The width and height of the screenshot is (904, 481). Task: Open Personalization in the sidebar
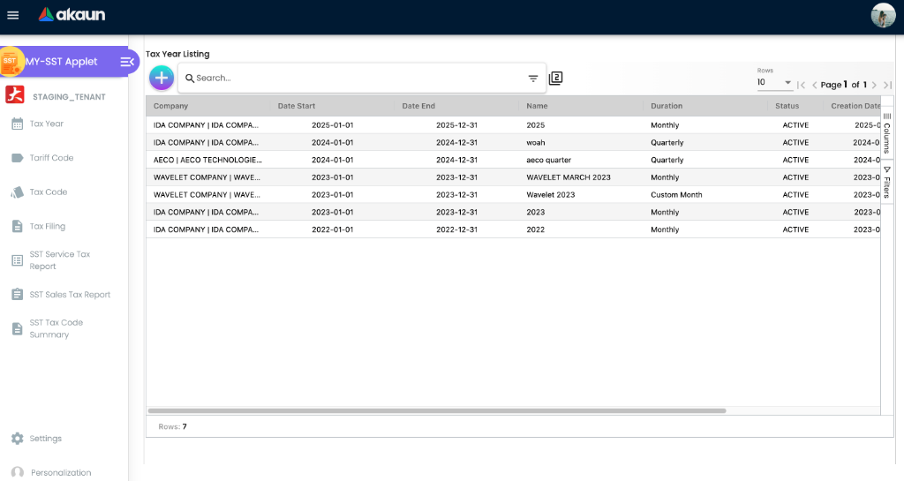tap(61, 473)
